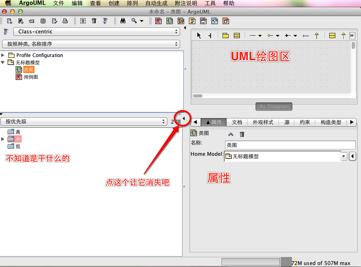Viewport: 361px width, 267px height.
Task: Click navigate button beside Home Model
Action: point(352,157)
